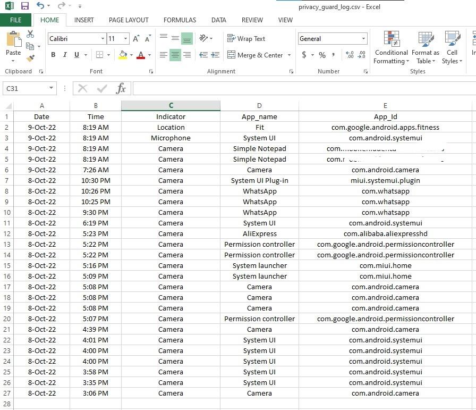Open the Customize Quick Access Toolbar dropdown

coord(80,6)
